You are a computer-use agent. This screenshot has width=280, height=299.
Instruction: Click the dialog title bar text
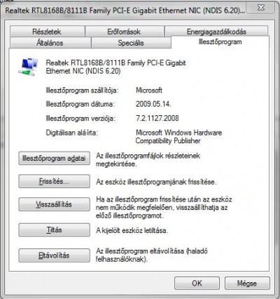click(x=125, y=11)
